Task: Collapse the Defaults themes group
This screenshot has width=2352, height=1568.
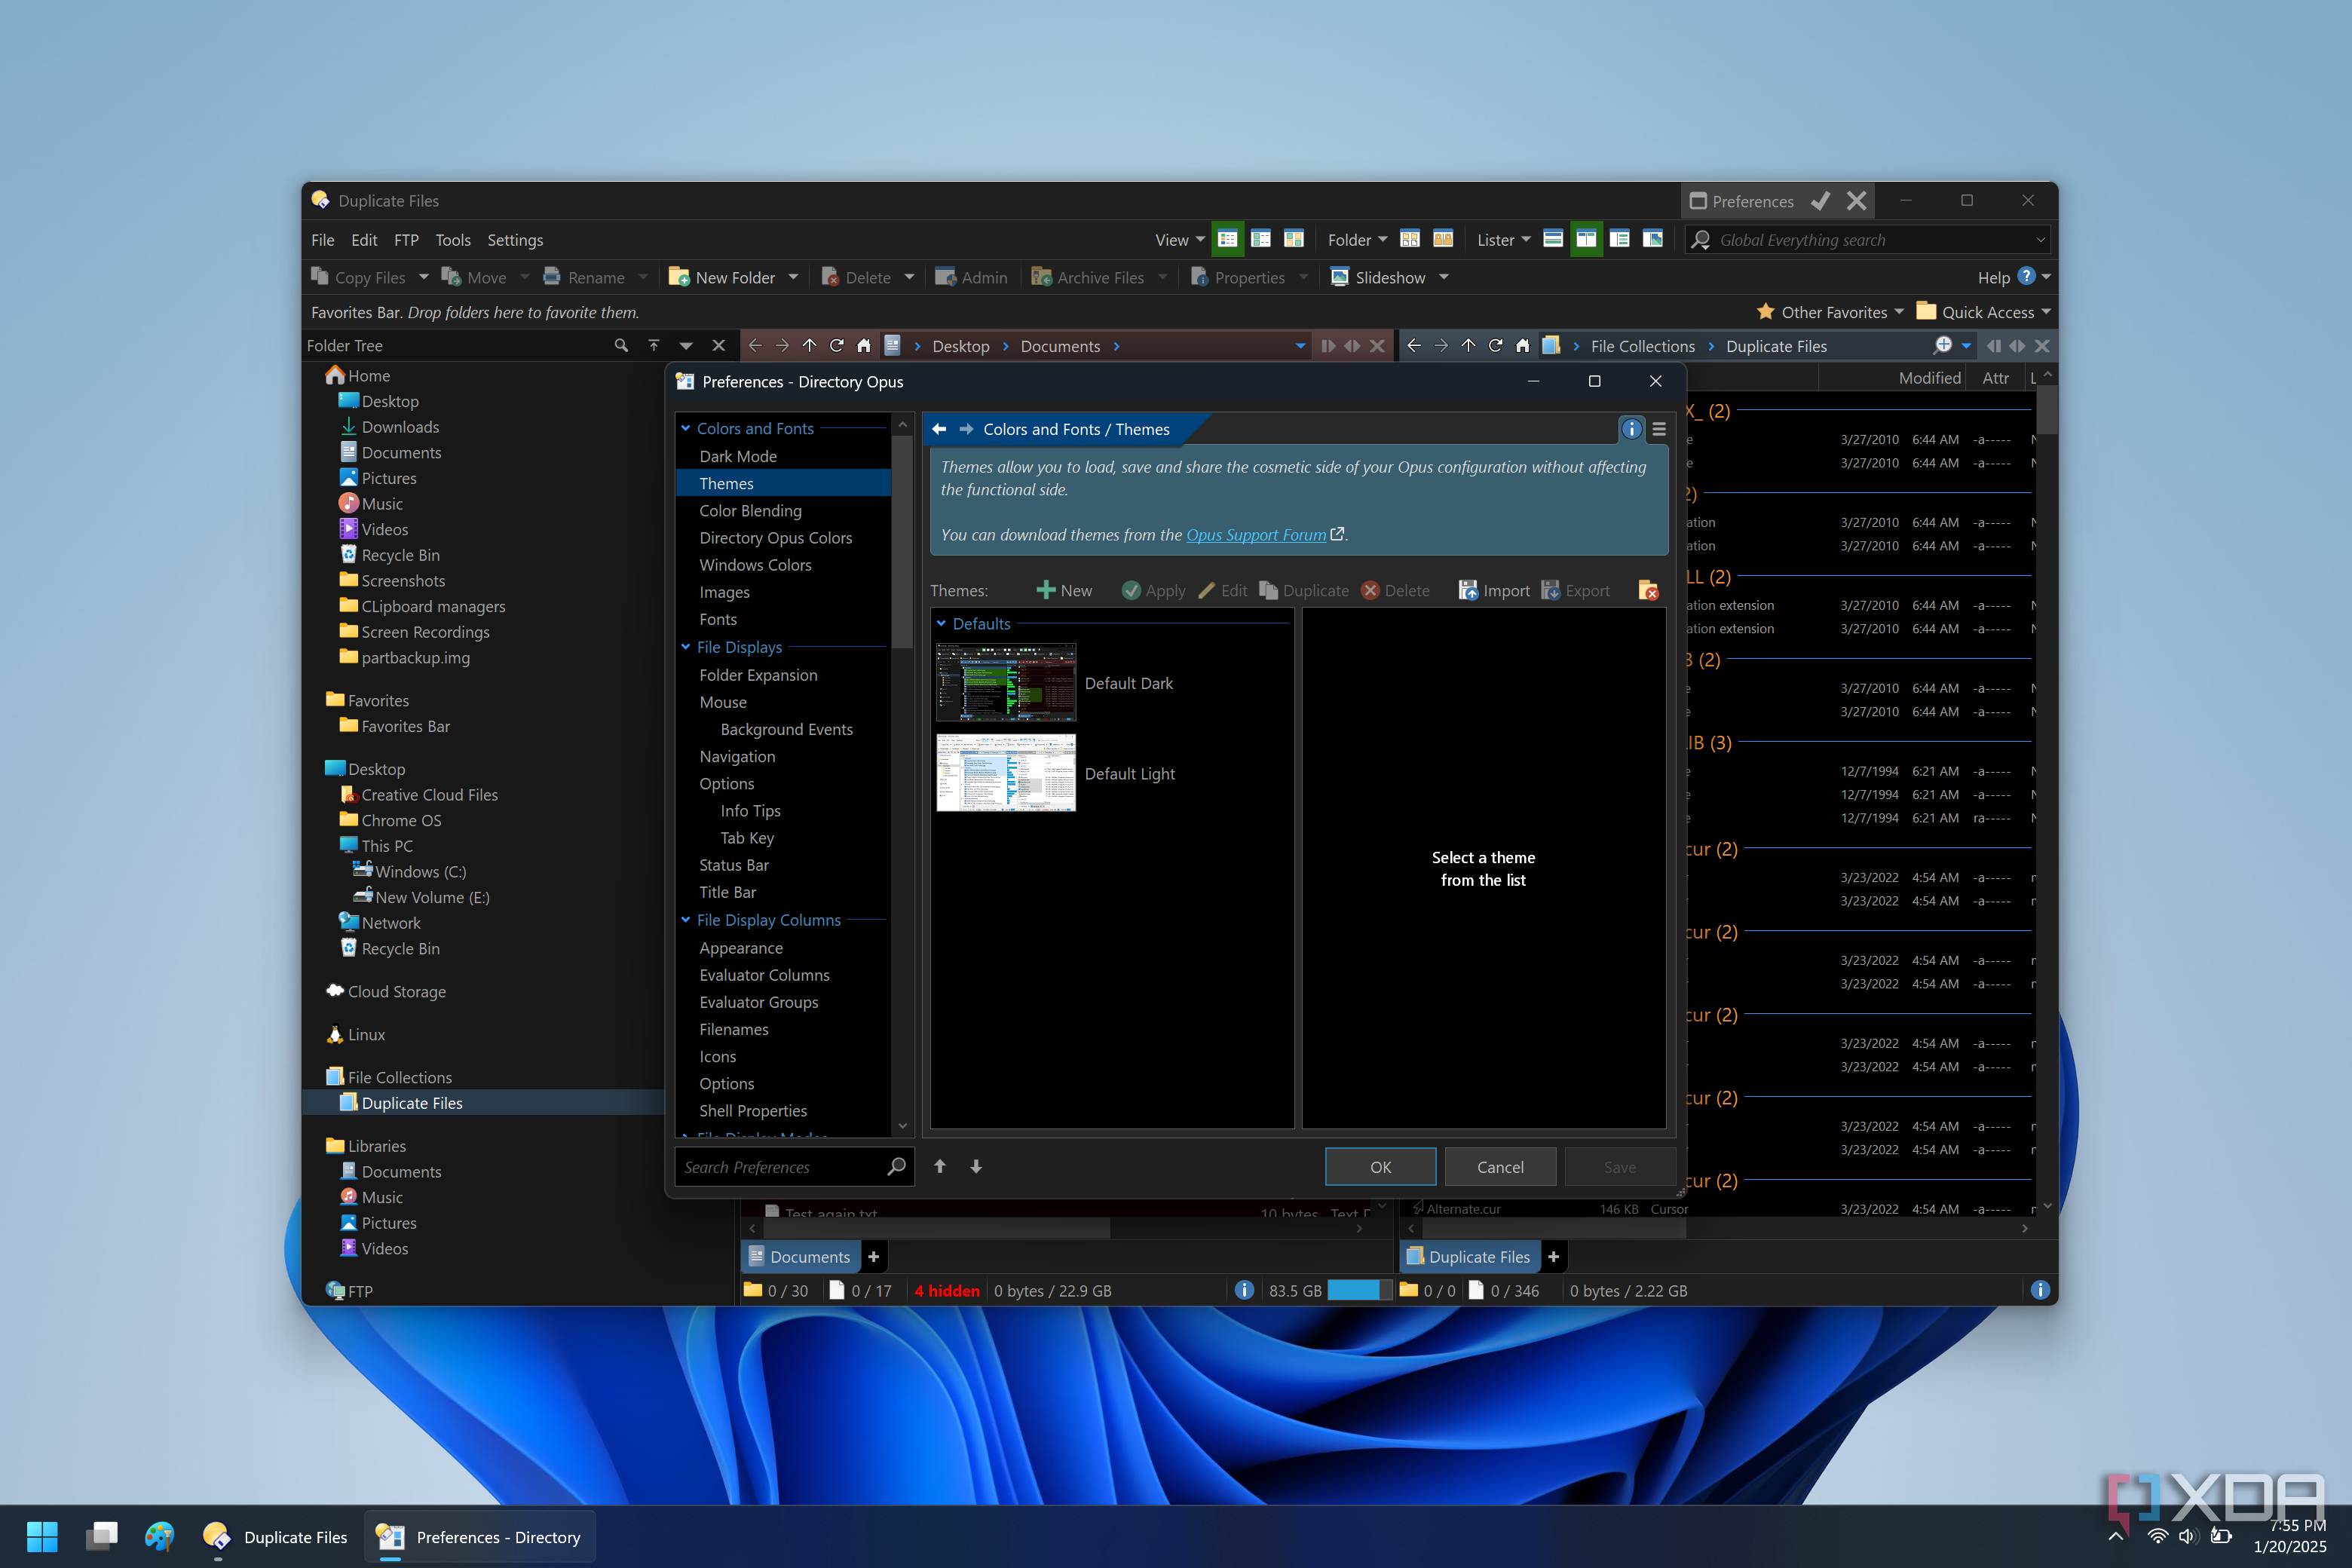Action: coord(941,623)
